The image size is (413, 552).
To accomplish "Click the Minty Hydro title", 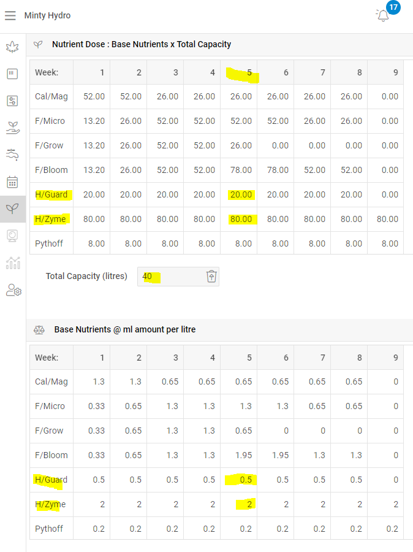I will coord(47,15).
